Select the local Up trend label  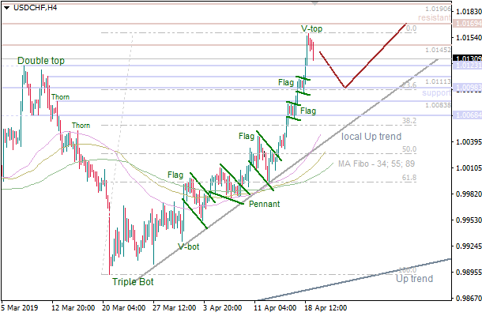371,137
